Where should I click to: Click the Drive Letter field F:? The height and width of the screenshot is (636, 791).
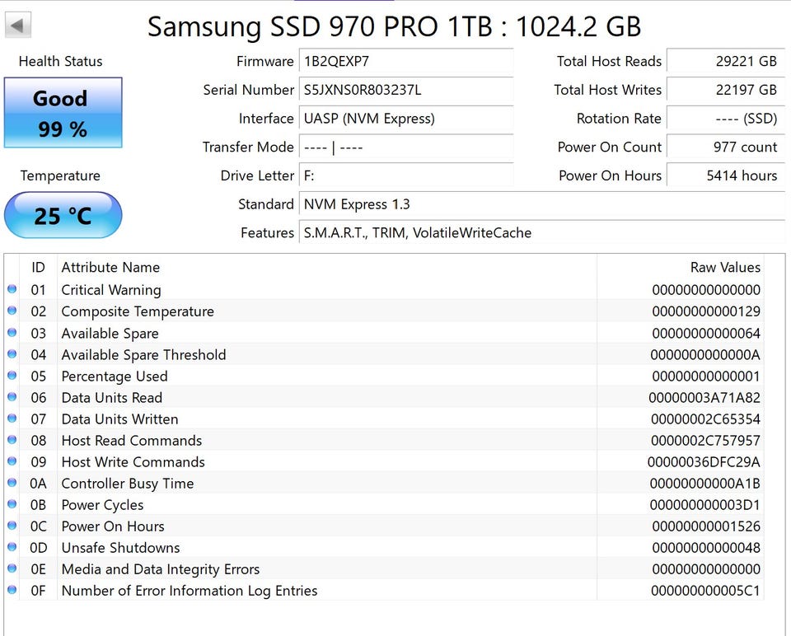pyautogui.click(x=406, y=175)
